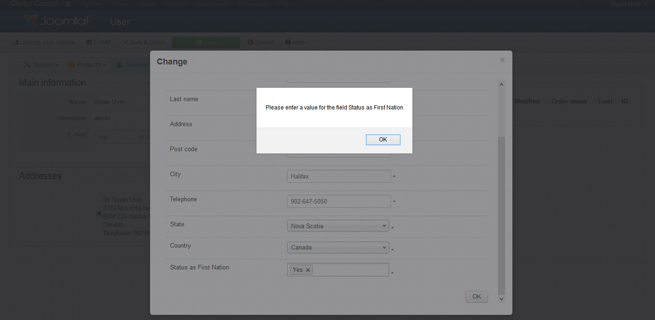Click the Help toolbar button

[x=295, y=42]
